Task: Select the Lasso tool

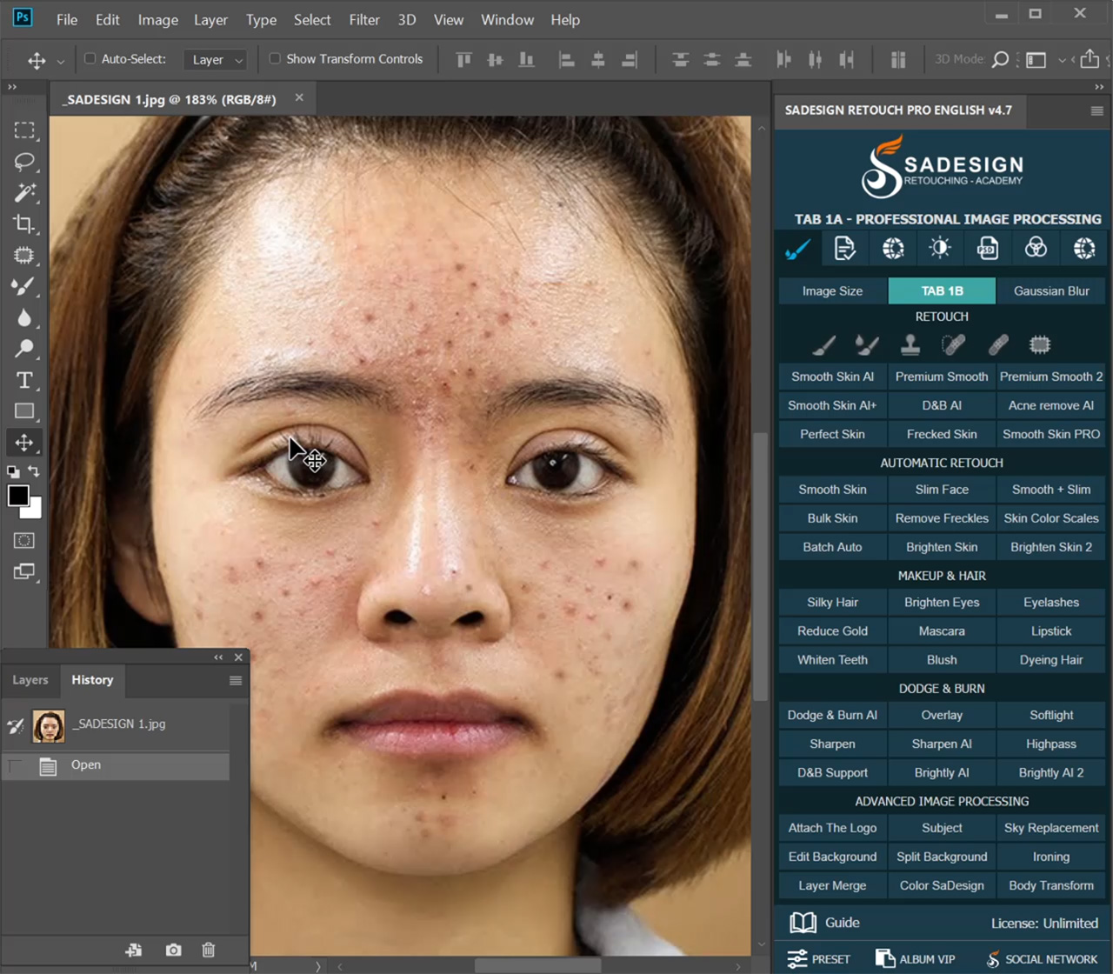Action: coord(24,162)
